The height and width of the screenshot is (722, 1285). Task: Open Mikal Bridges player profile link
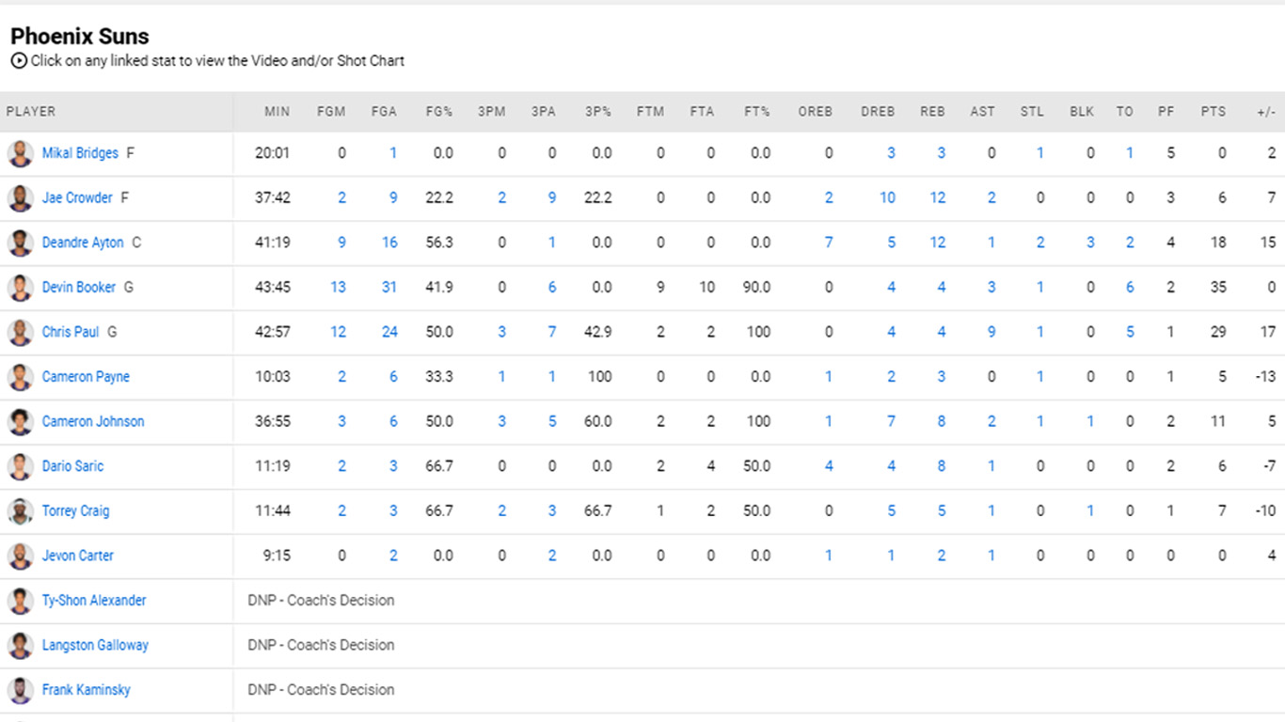pos(80,153)
